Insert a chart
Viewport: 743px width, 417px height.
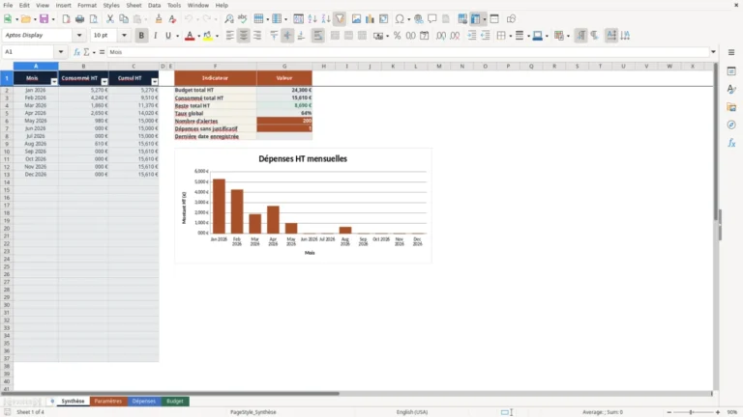371,19
